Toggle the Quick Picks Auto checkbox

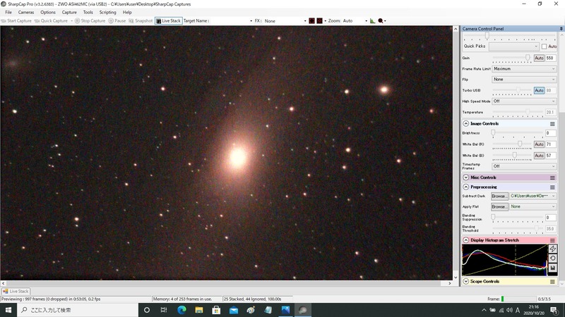[x=544, y=46]
